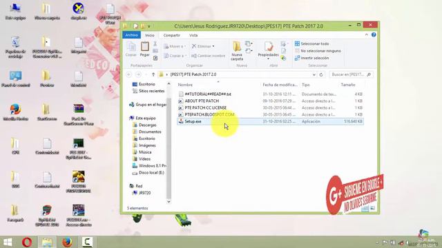
Task: Open the quick access toolbar customize arrow
Action: [149, 26]
